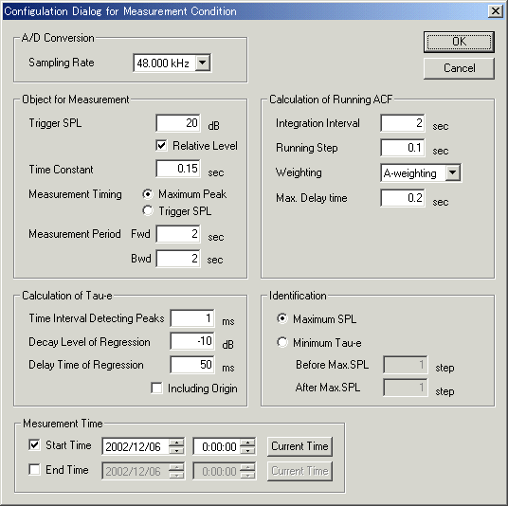
Task: Click the Trigger SPL dB field
Action: point(178,123)
